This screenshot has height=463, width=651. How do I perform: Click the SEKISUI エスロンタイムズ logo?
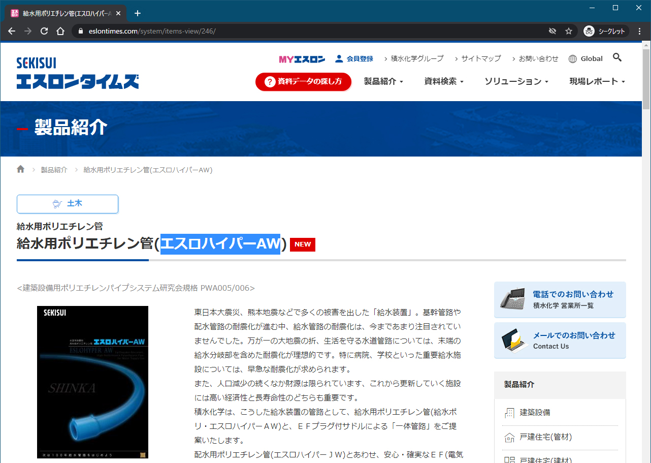[77, 73]
